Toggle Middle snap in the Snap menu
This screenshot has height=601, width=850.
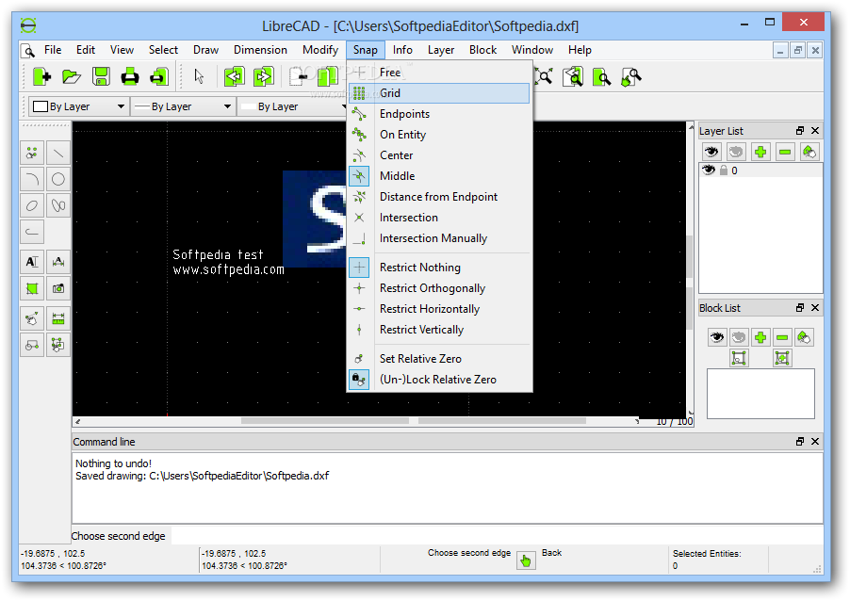440,176
